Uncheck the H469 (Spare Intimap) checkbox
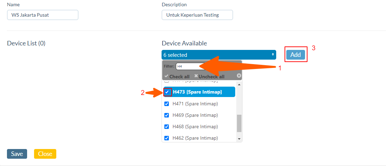The width and height of the screenshot is (386, 166). click(167, 115)
